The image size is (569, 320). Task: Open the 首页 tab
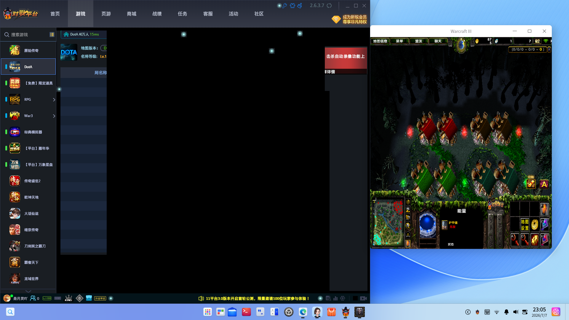(55, 14)
